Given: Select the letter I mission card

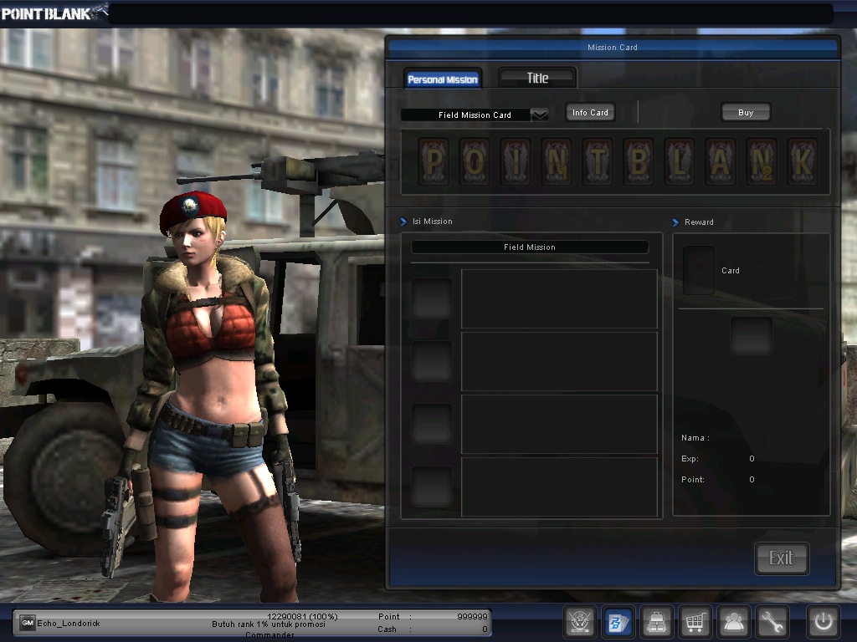Looking at the screenshot, I should tap(516, 161).
